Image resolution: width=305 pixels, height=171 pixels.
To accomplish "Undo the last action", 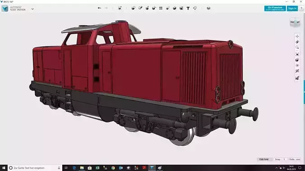I will (99, 8).
